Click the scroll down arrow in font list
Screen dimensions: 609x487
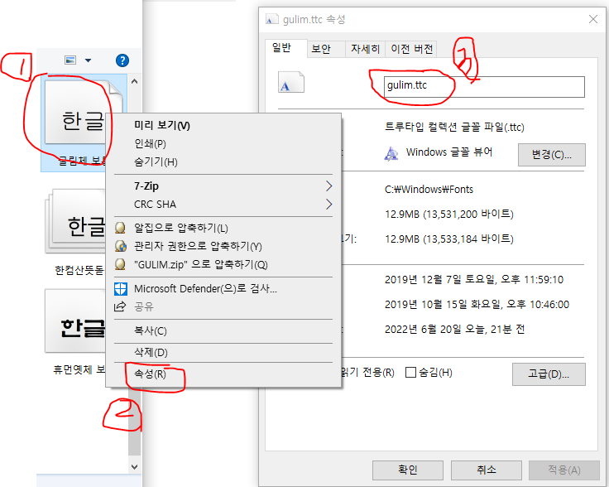pos(134,467)
